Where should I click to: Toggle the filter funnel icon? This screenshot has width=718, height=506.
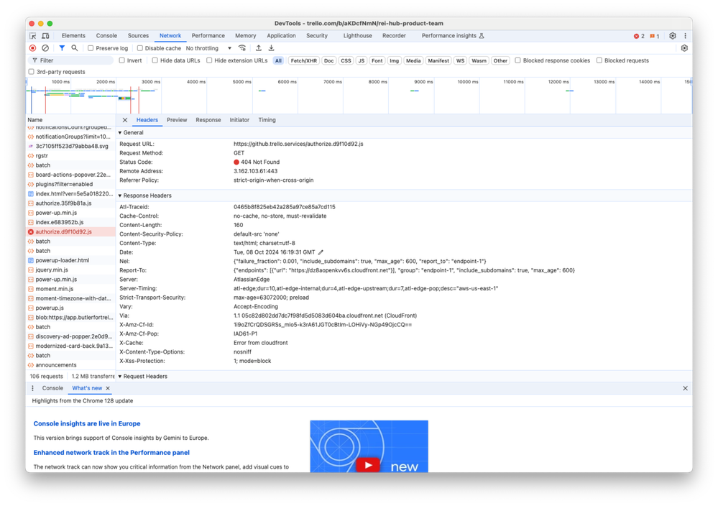(x=62, y=48)
